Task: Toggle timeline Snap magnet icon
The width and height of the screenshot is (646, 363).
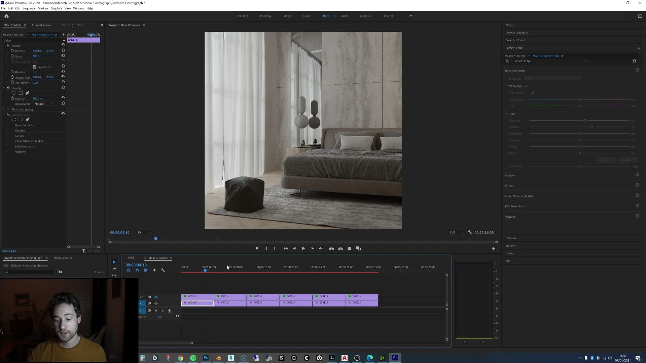Action: click(137, 270)
